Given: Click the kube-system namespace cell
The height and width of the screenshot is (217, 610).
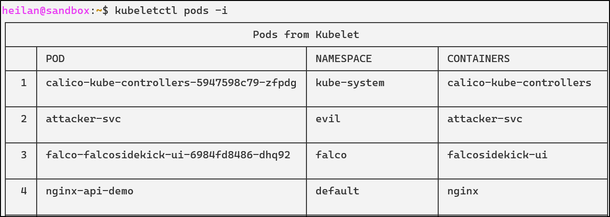Looking at the screenshot, I should coord(350,83).
